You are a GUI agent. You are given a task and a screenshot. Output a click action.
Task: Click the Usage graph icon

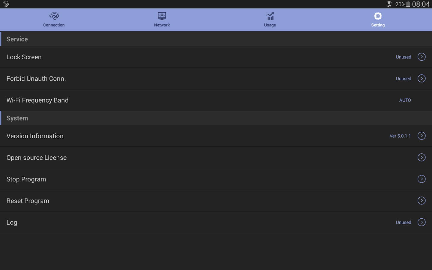point(270,16)
